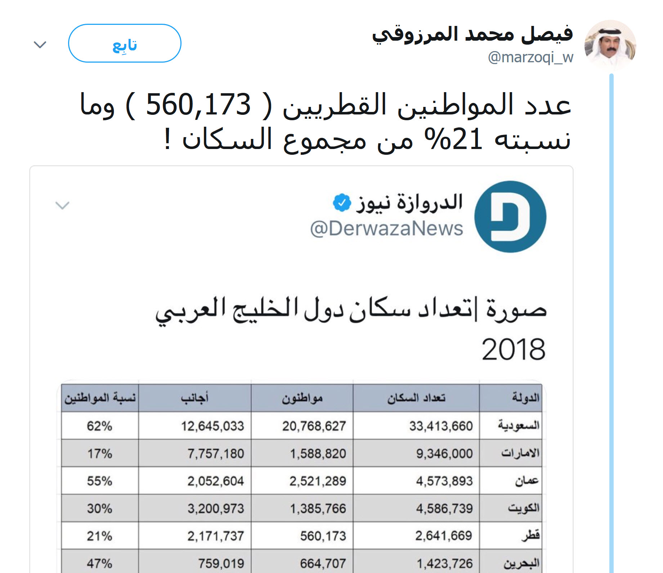Image resolution: width=663 pixels, height=573 pixels.
Task: Click Saudi population cell 33,413,660
Action: 440,426
